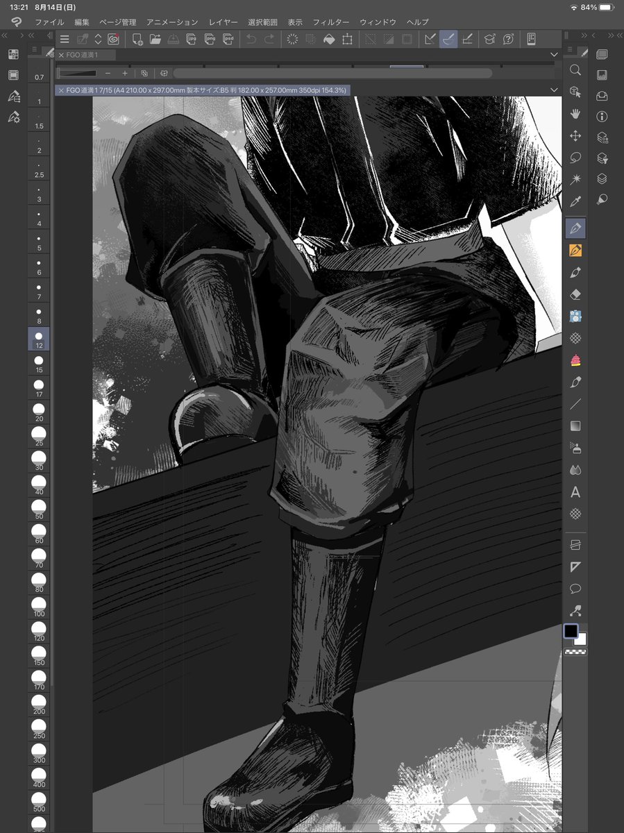Pick the black main color swatch
The height and width of the screenshot is (833, 624).
point(571,631)
